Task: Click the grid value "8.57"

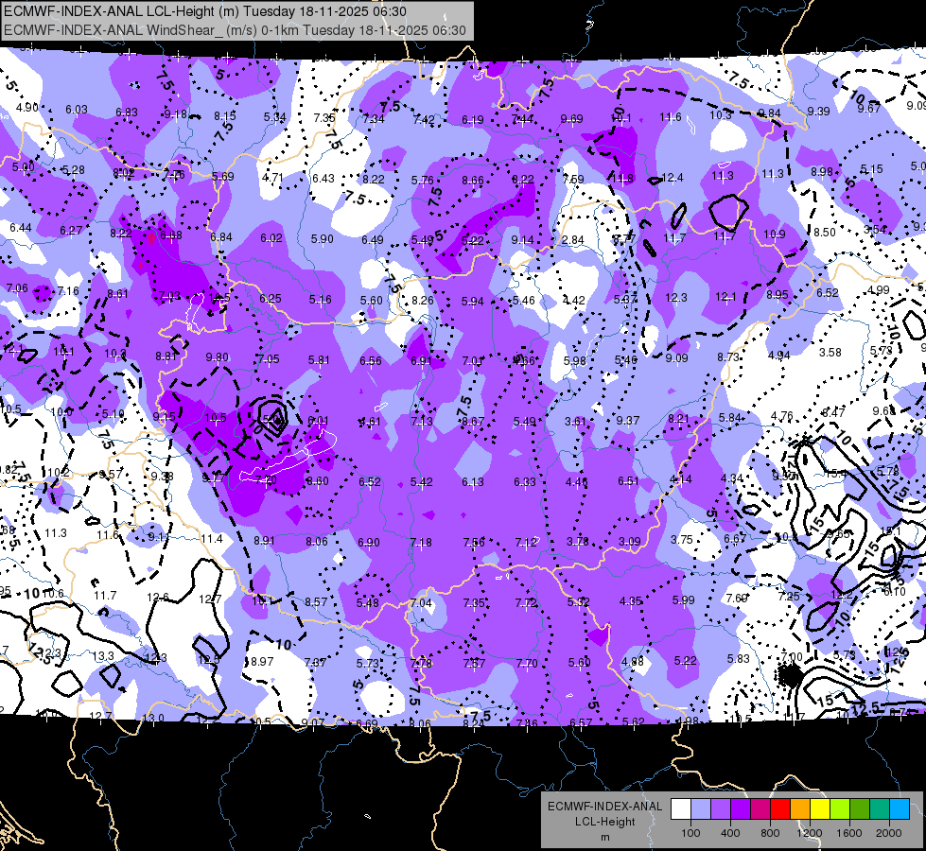Action: 316,601
